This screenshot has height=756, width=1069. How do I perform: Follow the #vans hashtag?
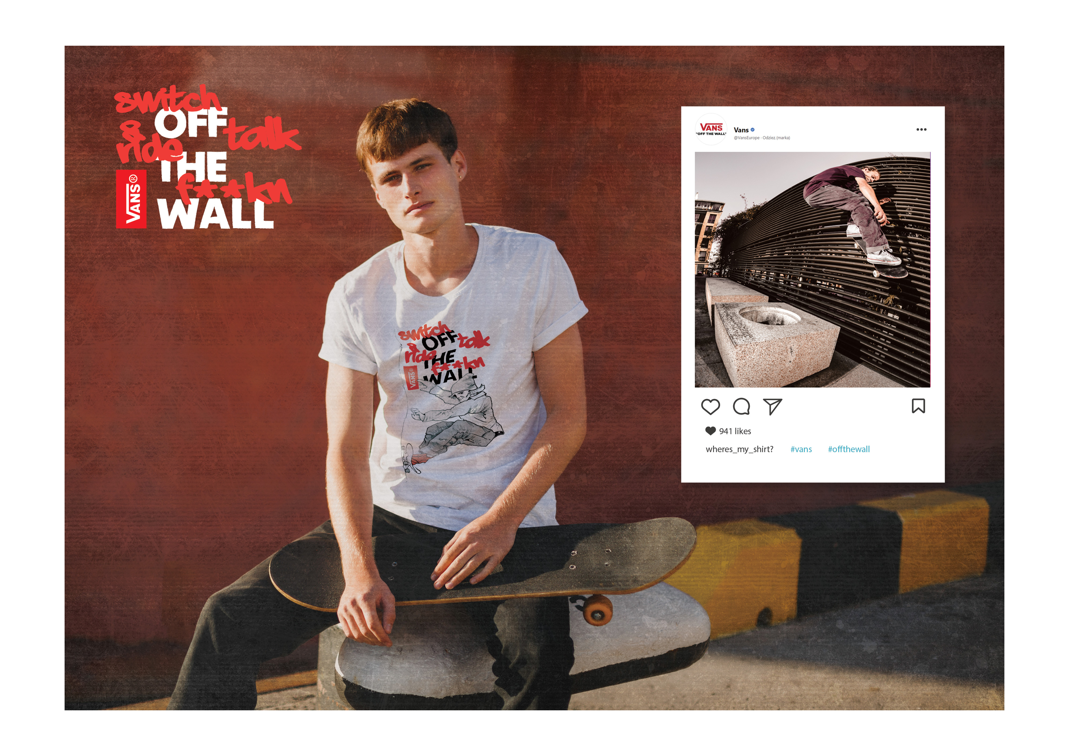pos(801,449)
